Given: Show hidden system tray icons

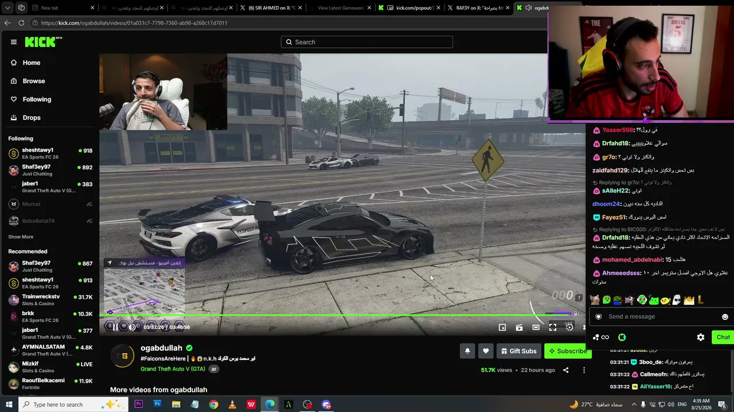Looking at the screenshot, I should (x=633, y=405).
